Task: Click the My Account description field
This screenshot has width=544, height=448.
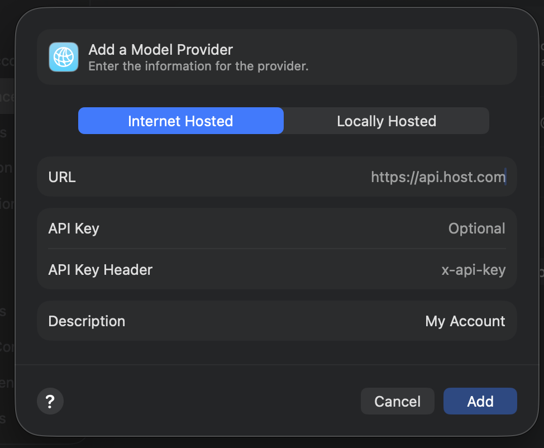Action: [465, 321]
